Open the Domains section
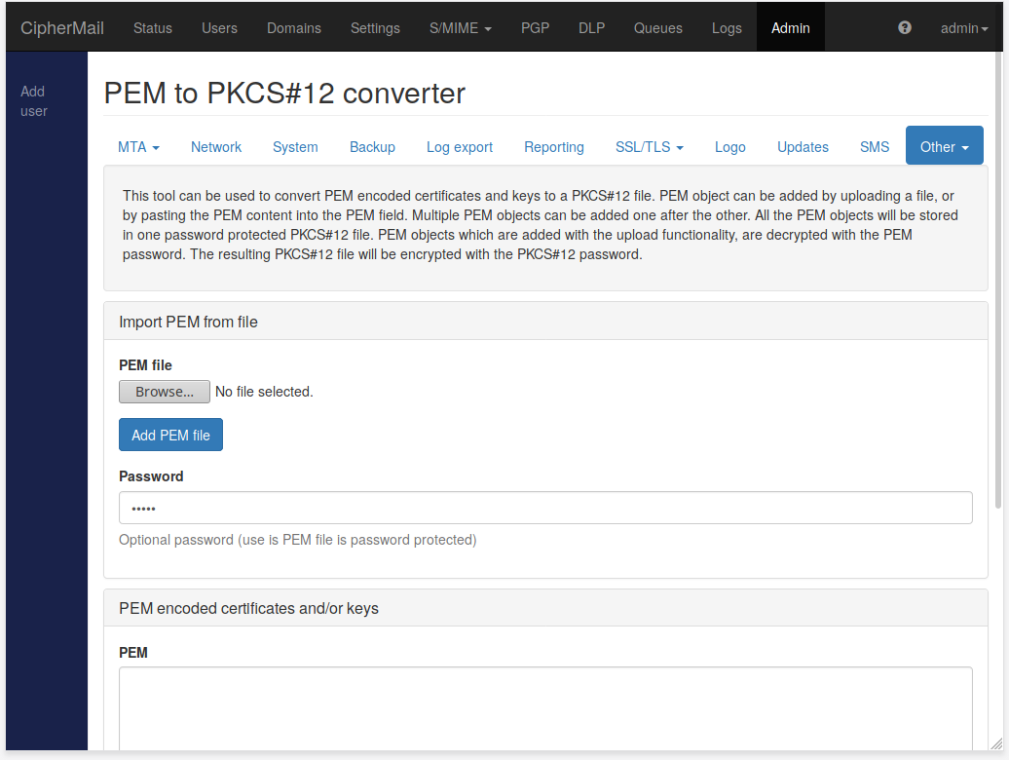The image size is (1009, 760). (x=294, y=27)
